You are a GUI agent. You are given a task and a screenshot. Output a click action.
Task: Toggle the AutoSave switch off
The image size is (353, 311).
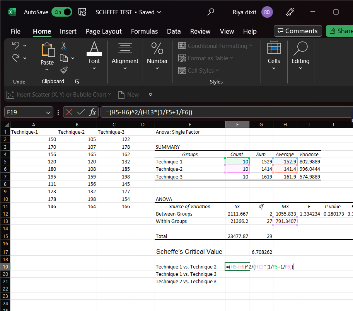coord(61,12)
